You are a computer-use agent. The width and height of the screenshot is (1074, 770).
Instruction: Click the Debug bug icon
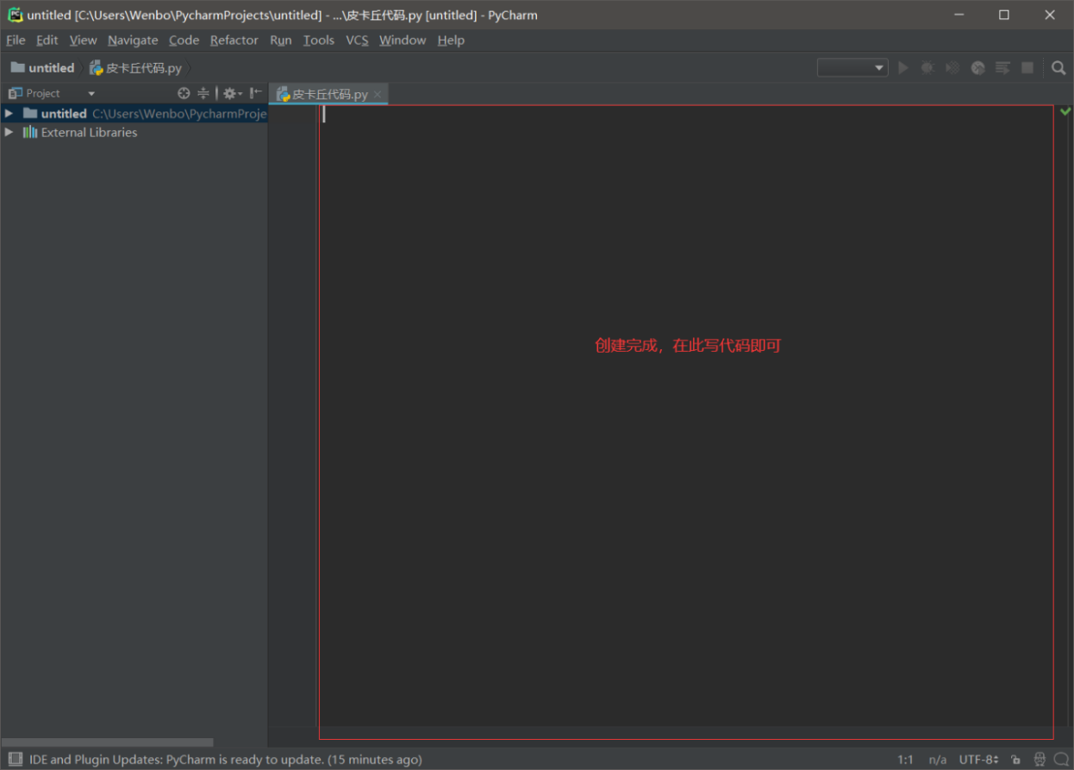click(927, 67)
